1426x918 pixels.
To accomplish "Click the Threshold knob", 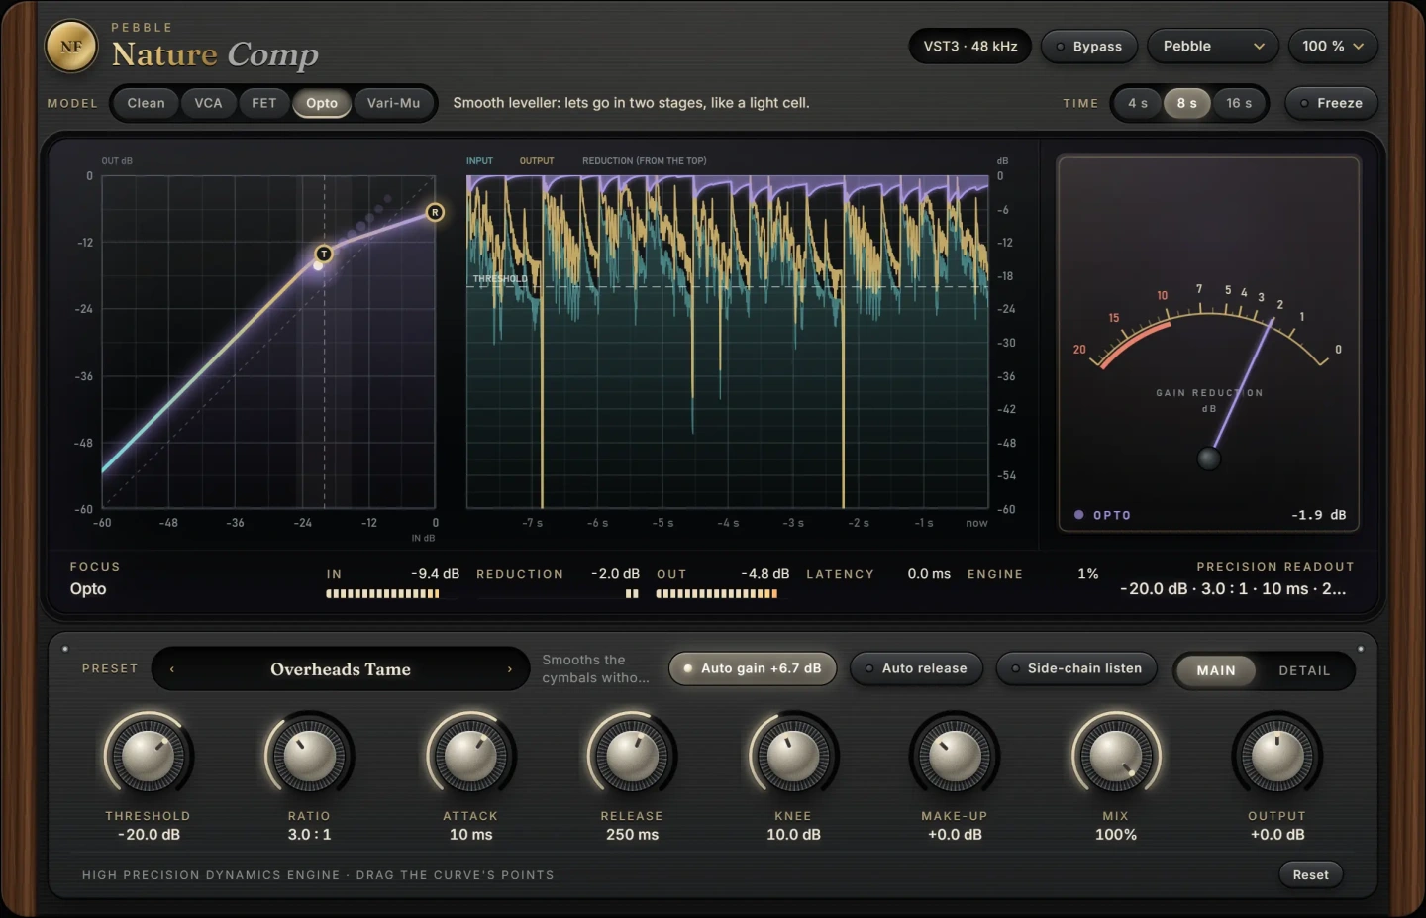I will [149, 757].
